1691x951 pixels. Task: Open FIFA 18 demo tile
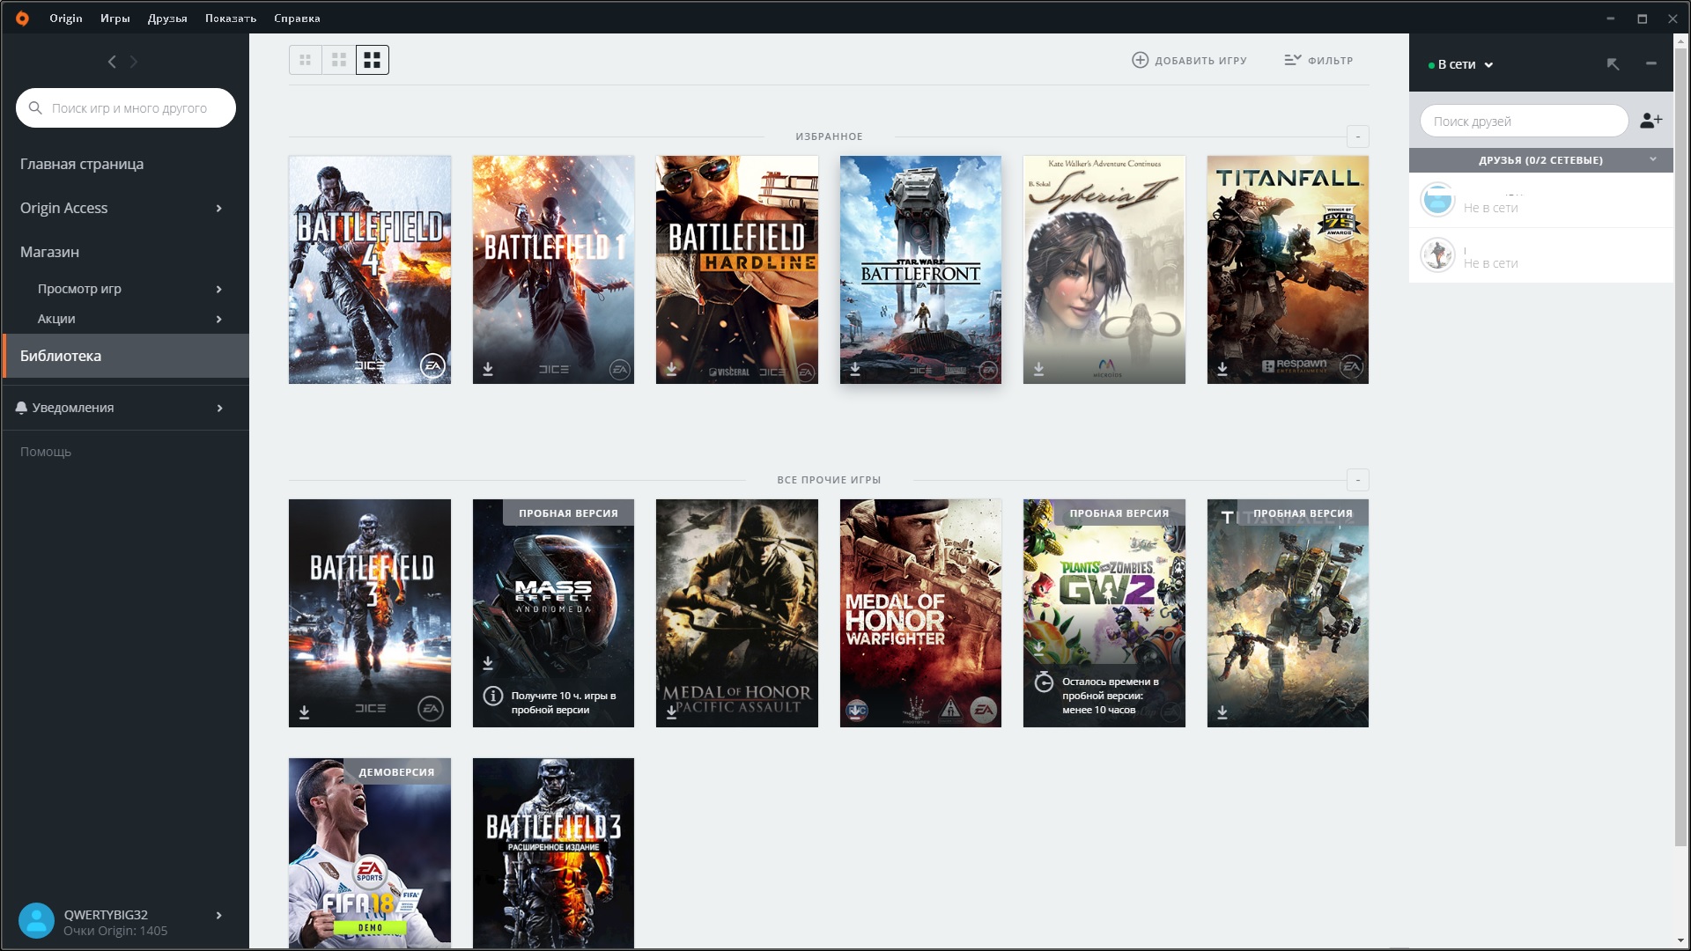[370, 852]
